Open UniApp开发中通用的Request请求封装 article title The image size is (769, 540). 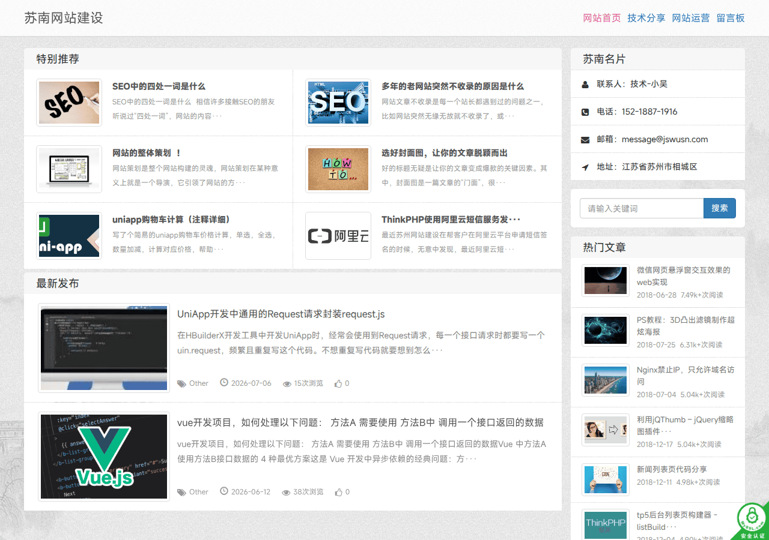coord(281,314)
